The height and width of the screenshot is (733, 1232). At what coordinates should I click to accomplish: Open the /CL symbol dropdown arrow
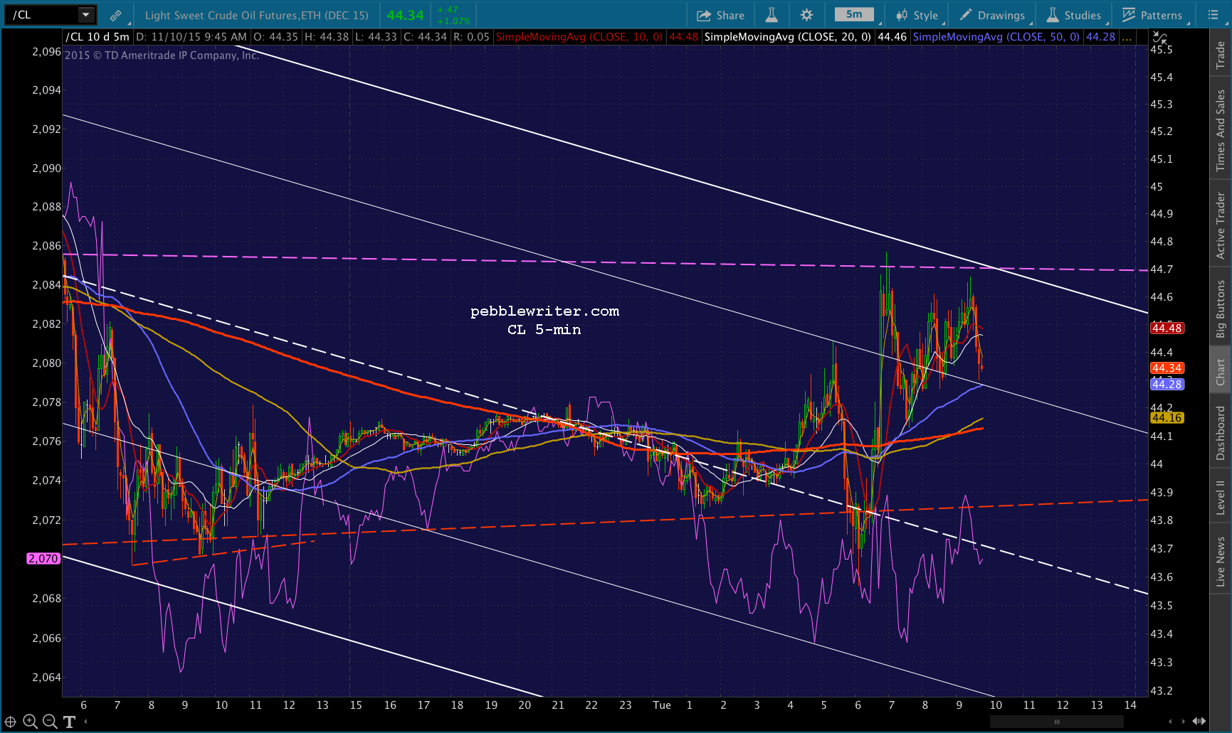[x=85, y=15]
